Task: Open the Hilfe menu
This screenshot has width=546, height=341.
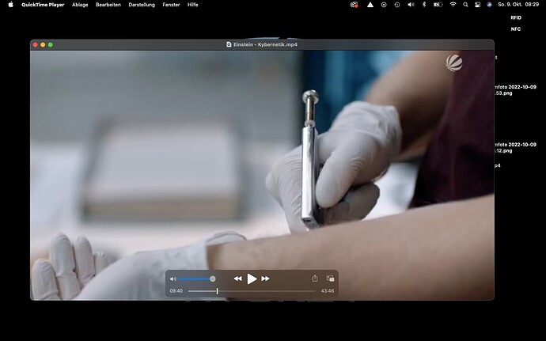Action: pyautogui.click(x=192, y=5)
